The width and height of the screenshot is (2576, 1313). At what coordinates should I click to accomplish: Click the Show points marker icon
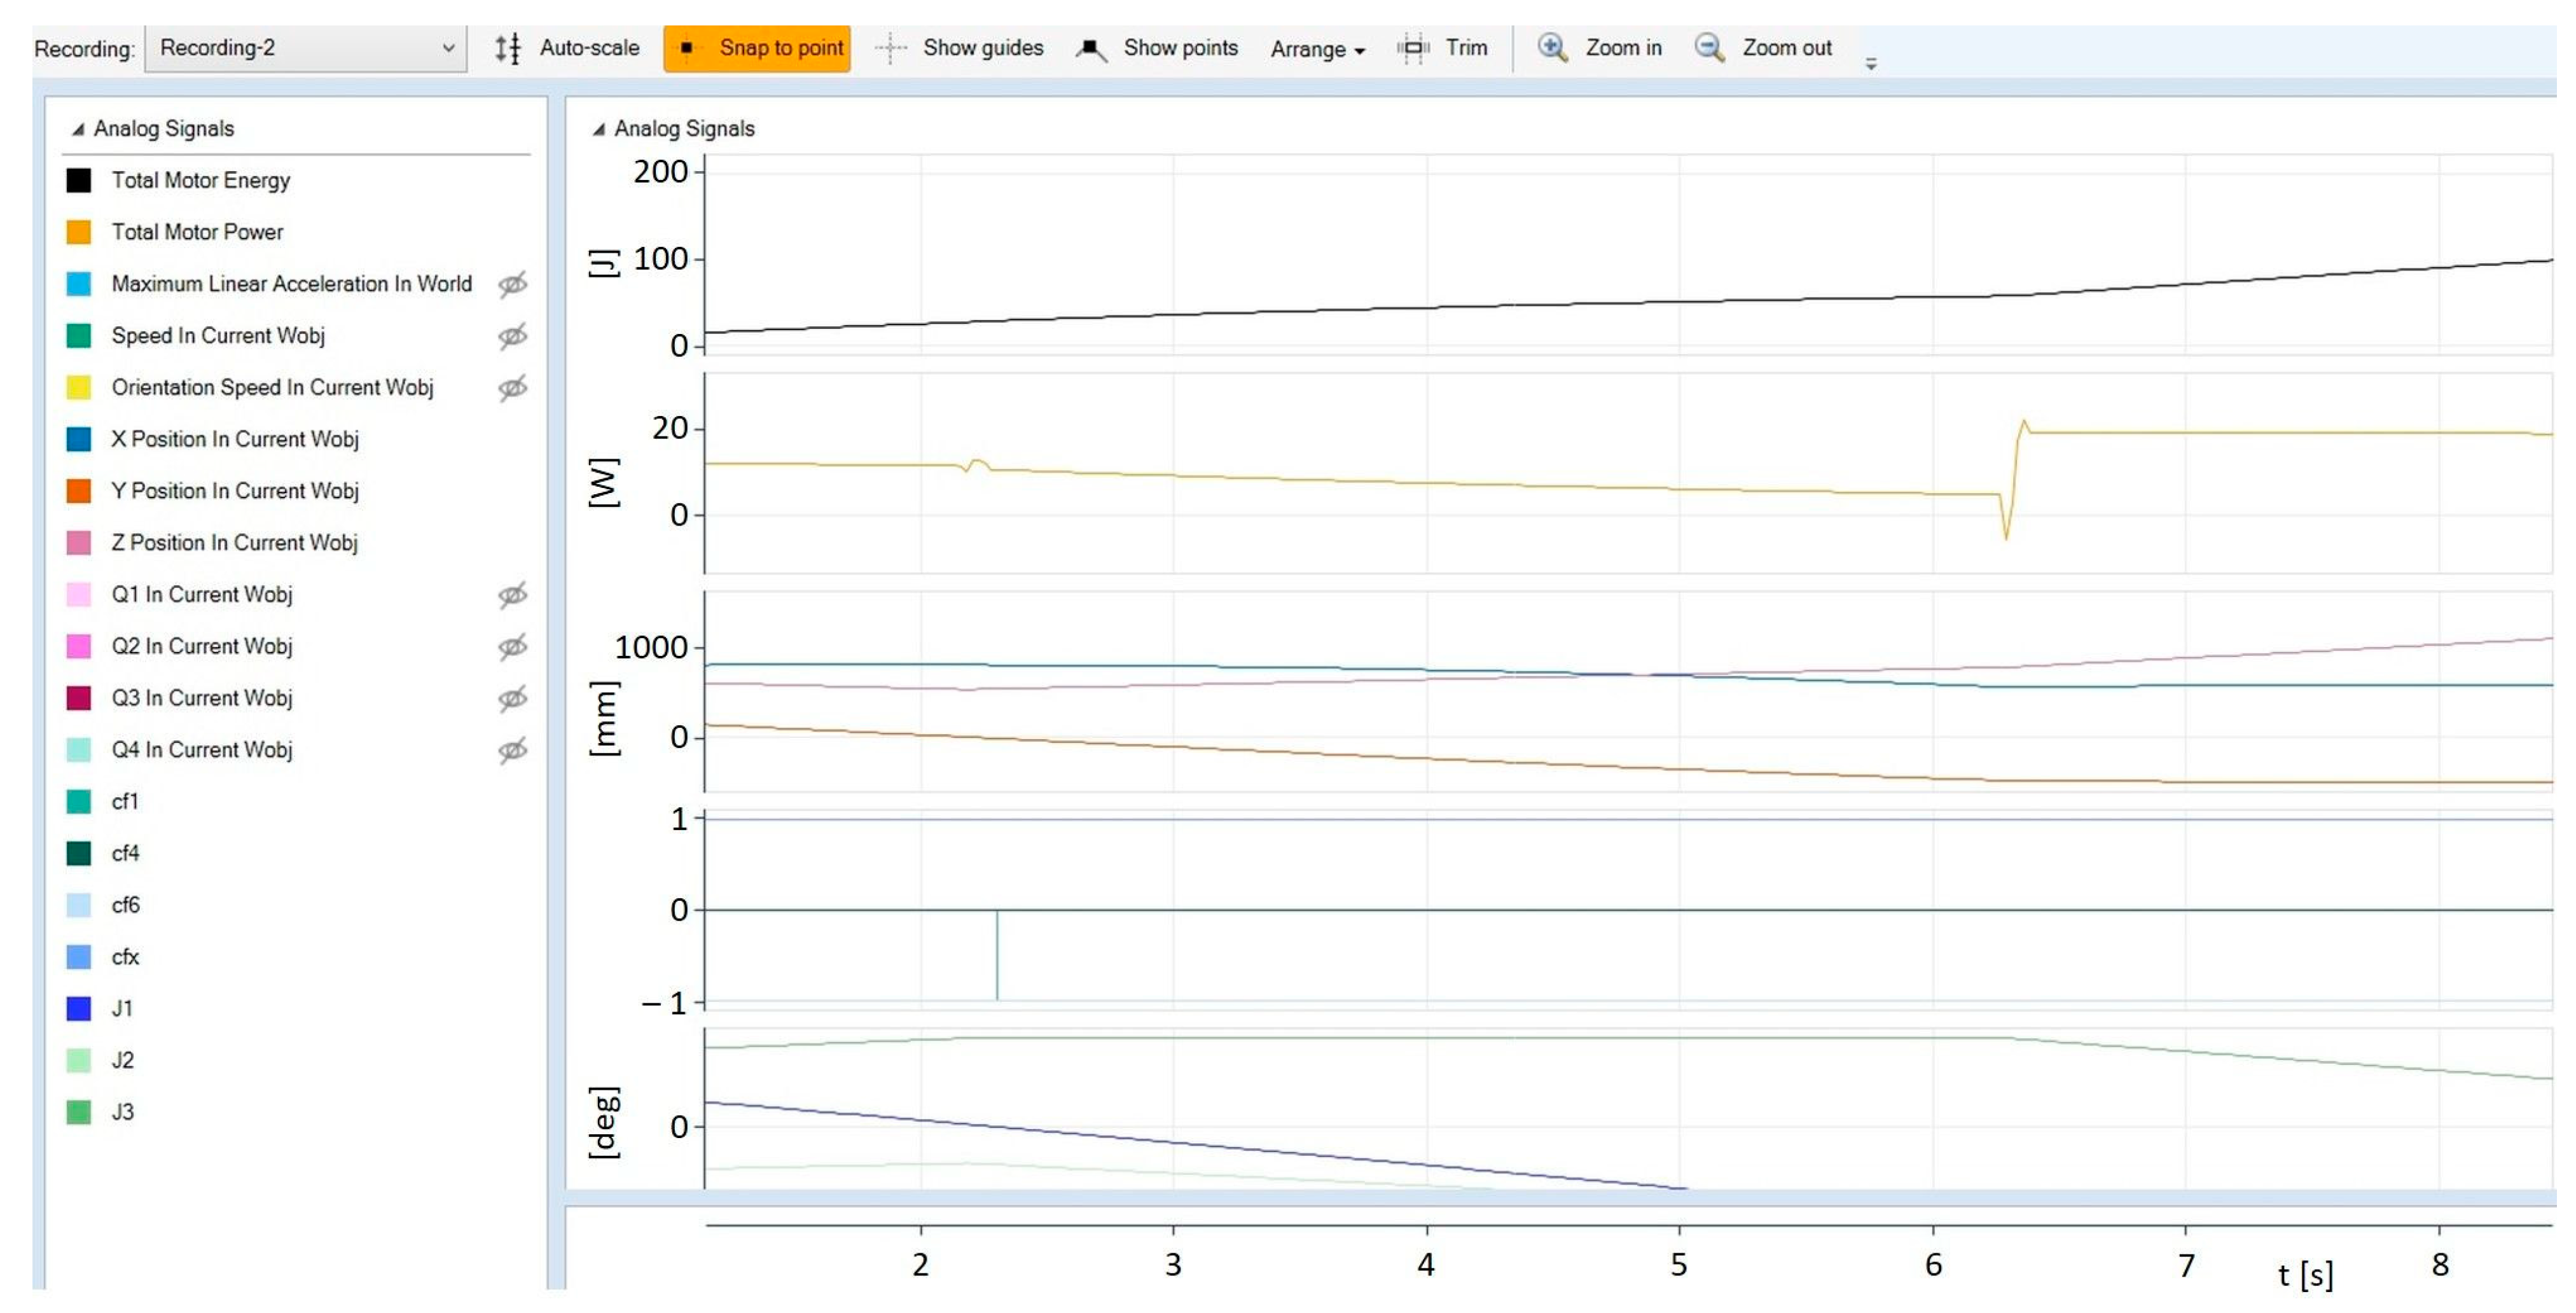[1091, 48]
